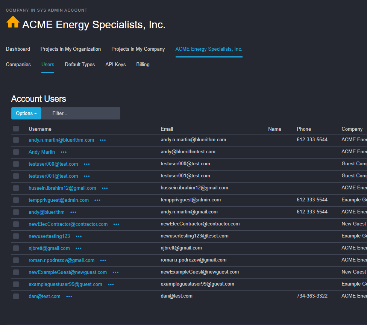Open the API Keys tab
The height and width of the screenshot is (325, 367).
coord(115,65)
